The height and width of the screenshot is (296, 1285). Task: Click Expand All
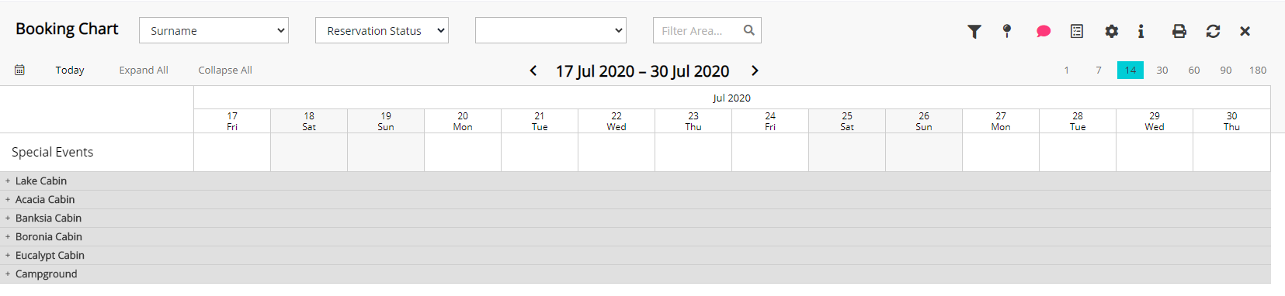(x=144, y=70)
